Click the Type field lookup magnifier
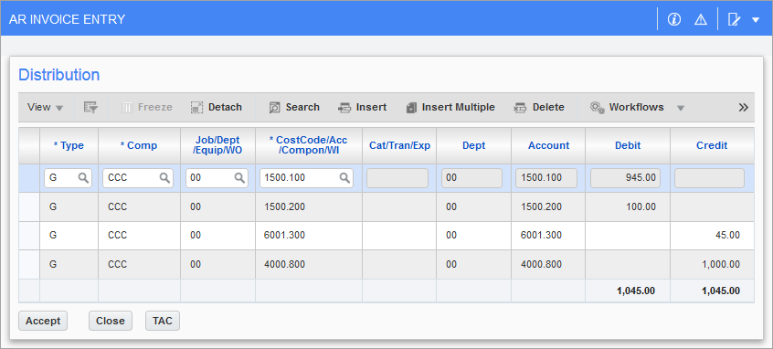Viewport: 773px width, 349px height. coord(84,178)
